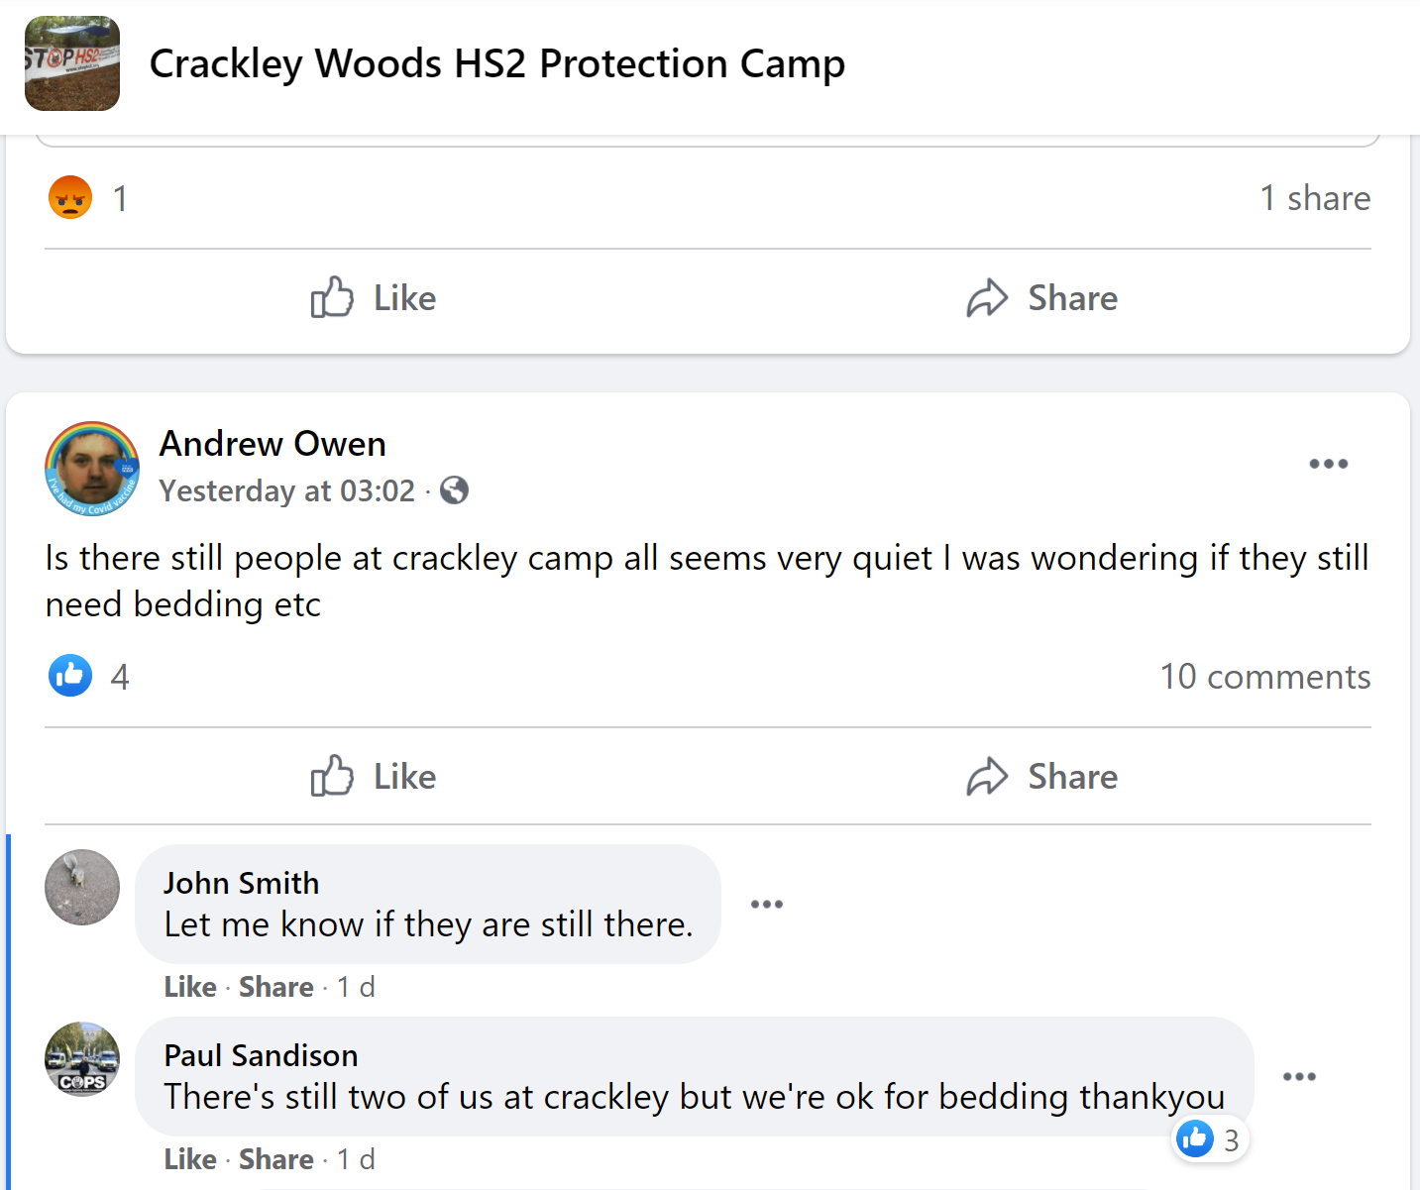Click the Crackley Woods HS2 Protection Camp title
Viewport: 1420px width, 1190px height.
click(496, 63)
